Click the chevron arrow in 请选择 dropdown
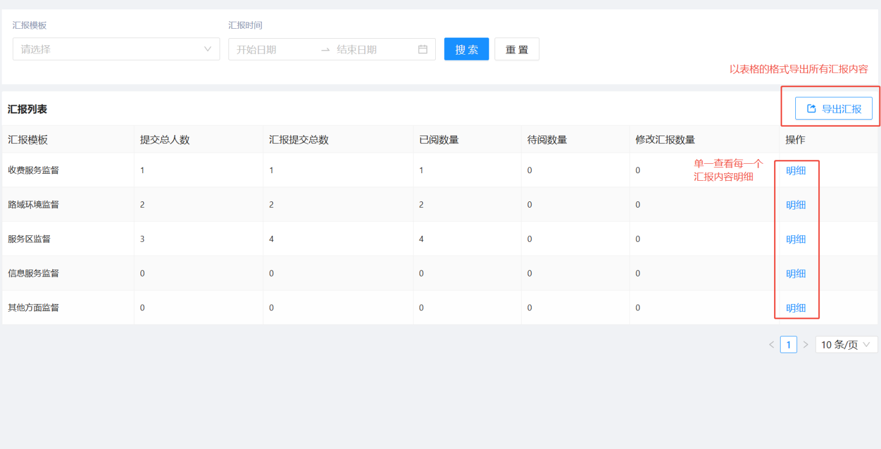The height and width of the screenshot is (449, 881). pos(207,49)
